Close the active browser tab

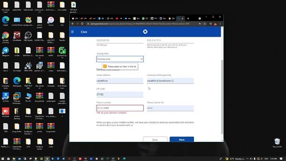click(182, 18)
